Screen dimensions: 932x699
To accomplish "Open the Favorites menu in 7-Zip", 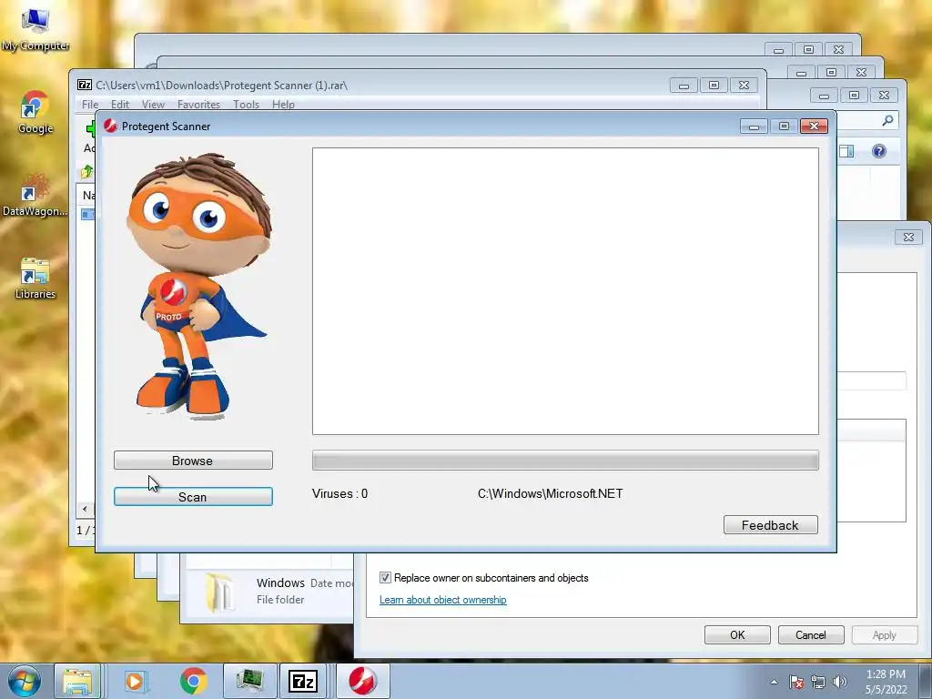I will [x=198, y=104].
